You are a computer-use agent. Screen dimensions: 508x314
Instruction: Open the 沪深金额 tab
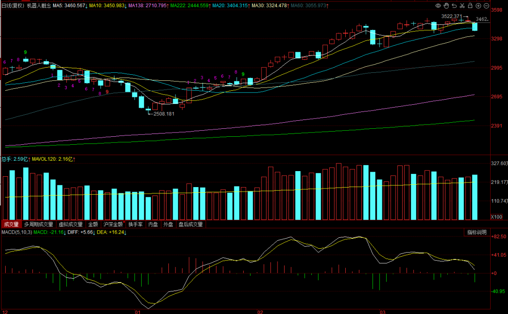(113, 224)
